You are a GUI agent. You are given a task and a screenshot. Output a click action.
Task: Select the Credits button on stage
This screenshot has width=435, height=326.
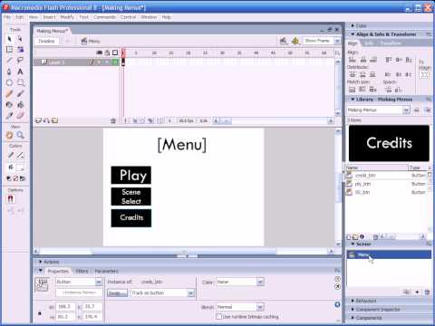point(131,217)
